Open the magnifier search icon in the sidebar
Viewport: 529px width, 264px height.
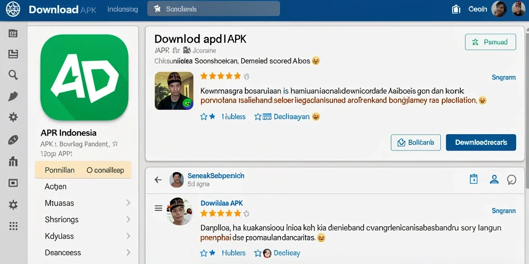pos(13,75)
